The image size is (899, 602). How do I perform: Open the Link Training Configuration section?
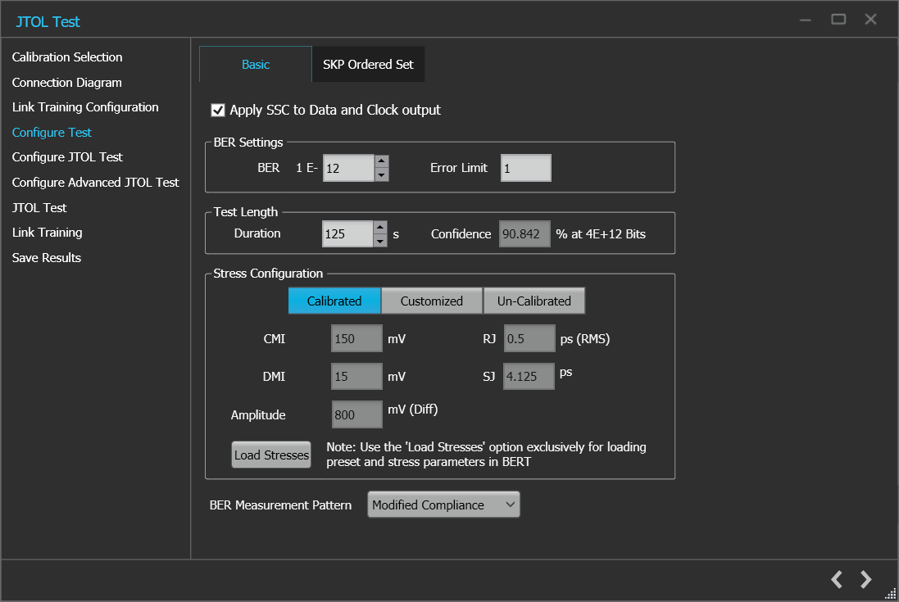(84, 106)
